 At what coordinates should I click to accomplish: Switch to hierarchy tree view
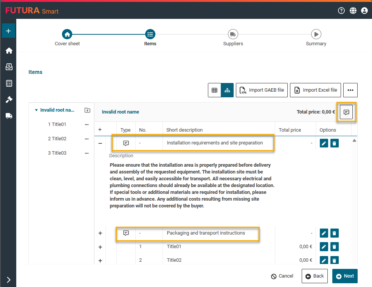[227, 90]
